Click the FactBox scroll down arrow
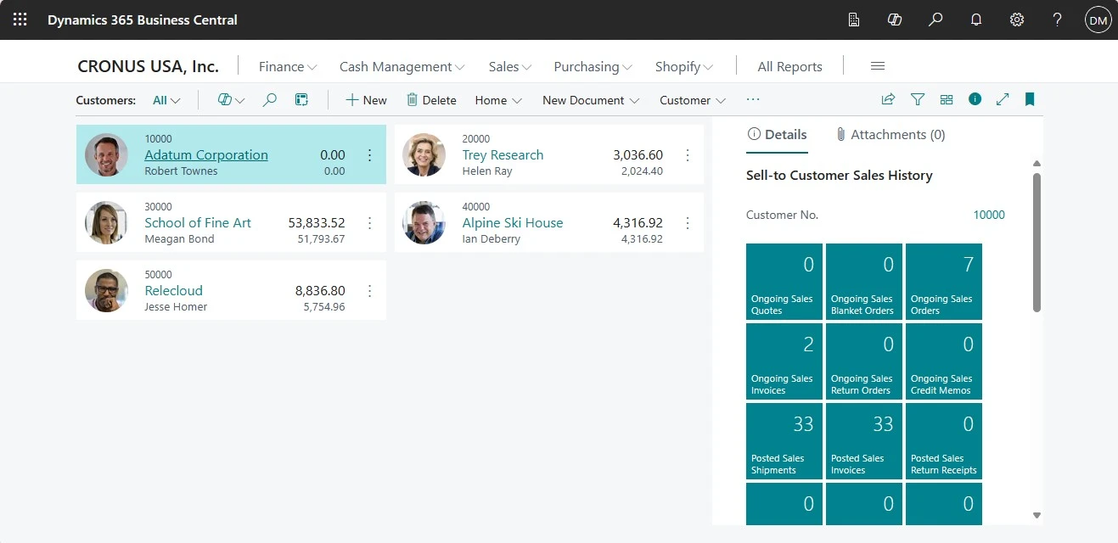 tap(1037, 515)
